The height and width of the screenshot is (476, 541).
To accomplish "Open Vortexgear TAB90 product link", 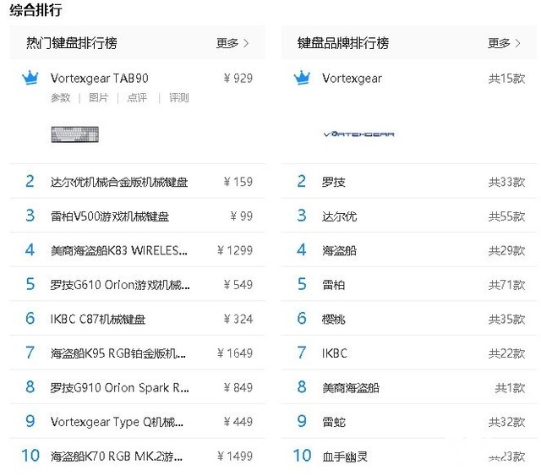I will click(100, 79).
